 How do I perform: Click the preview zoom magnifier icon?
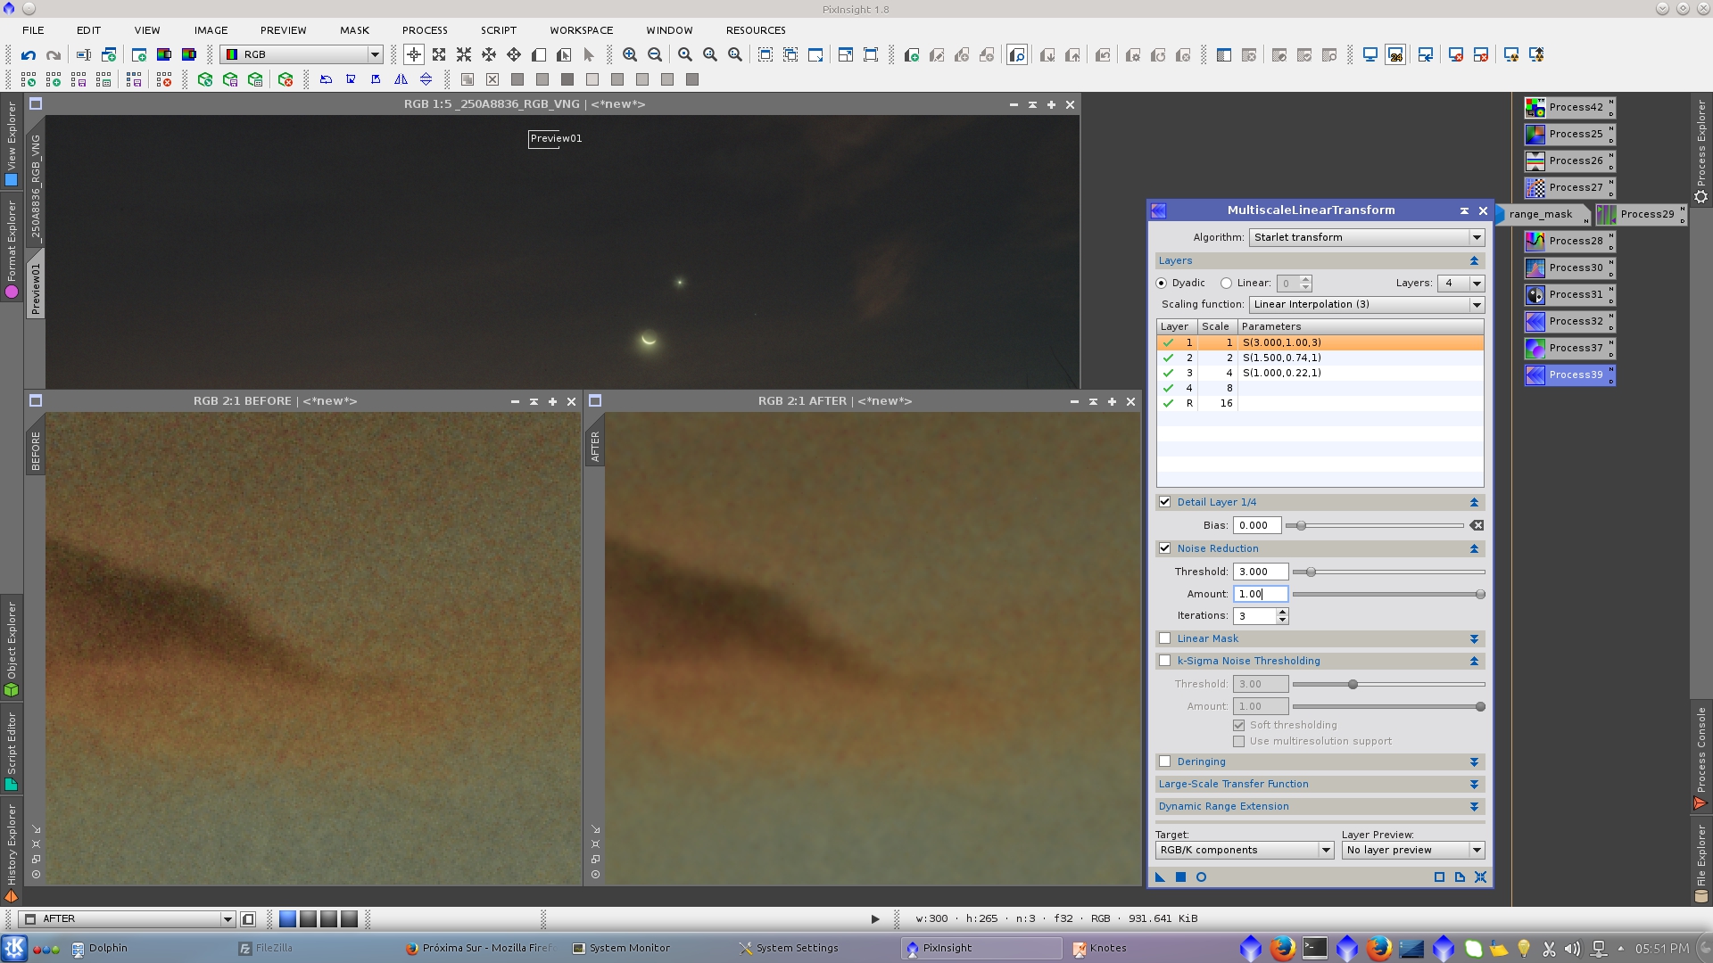click(x=1017, y=55)
